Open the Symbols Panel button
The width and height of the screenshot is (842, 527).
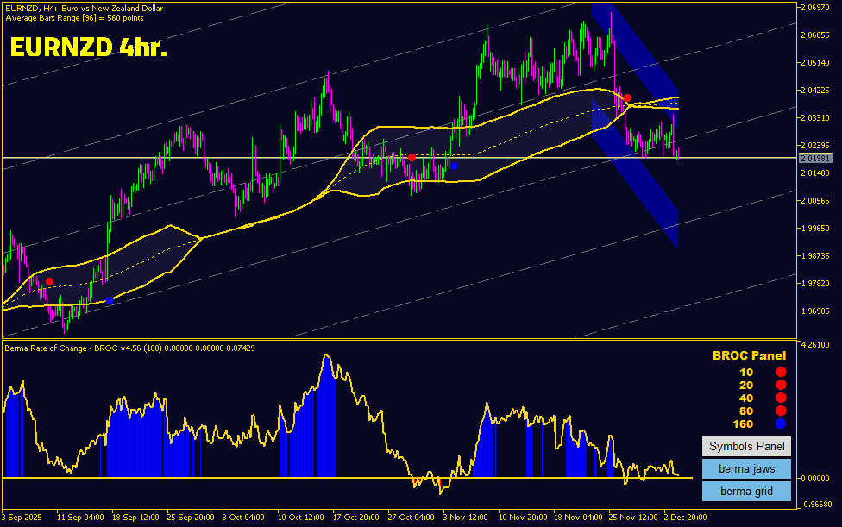pos(746,446)
